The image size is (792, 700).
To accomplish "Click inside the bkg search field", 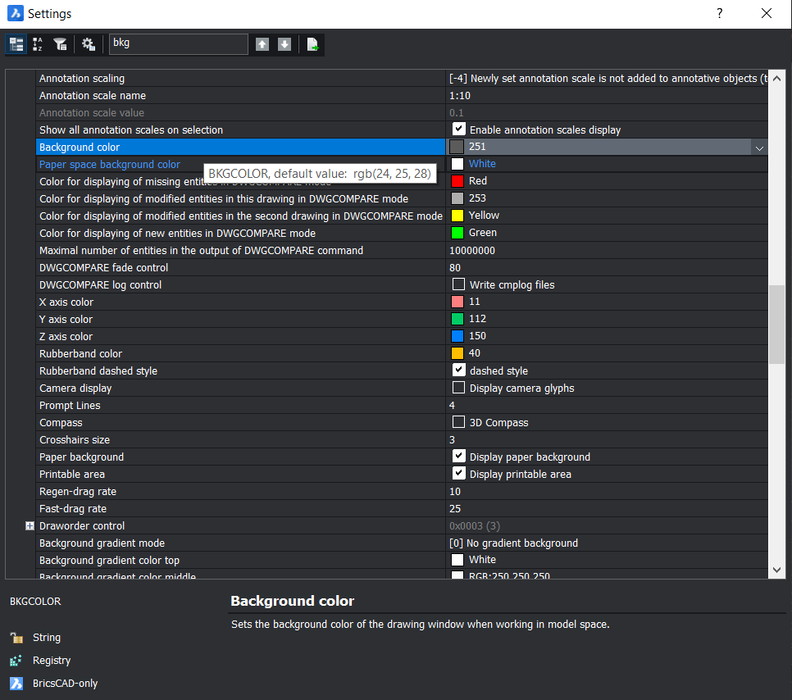I will 178,43.
